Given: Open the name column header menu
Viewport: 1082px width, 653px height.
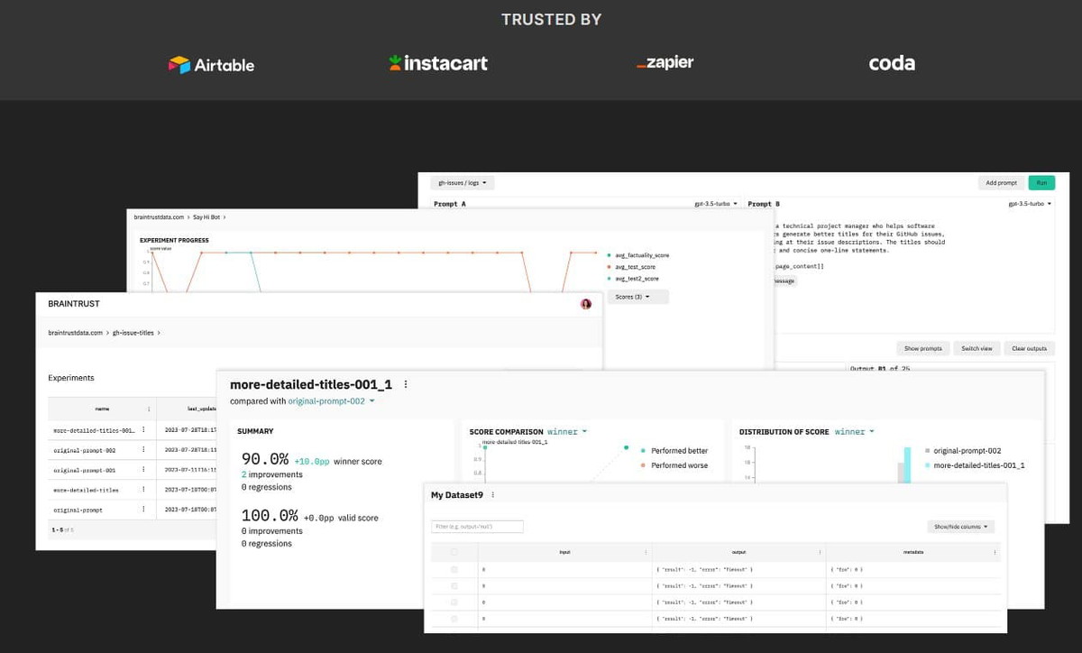Looking at the screenshot, I should pyautogui.click(x=149, y=409).
